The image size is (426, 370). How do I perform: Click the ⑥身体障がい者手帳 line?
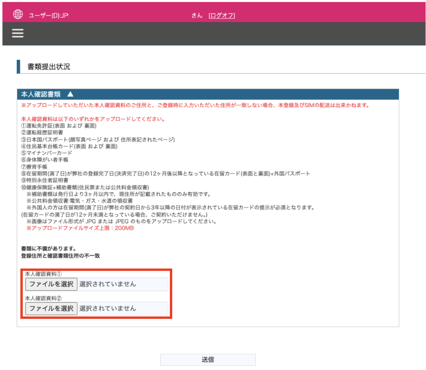click(x=44, y=160)
